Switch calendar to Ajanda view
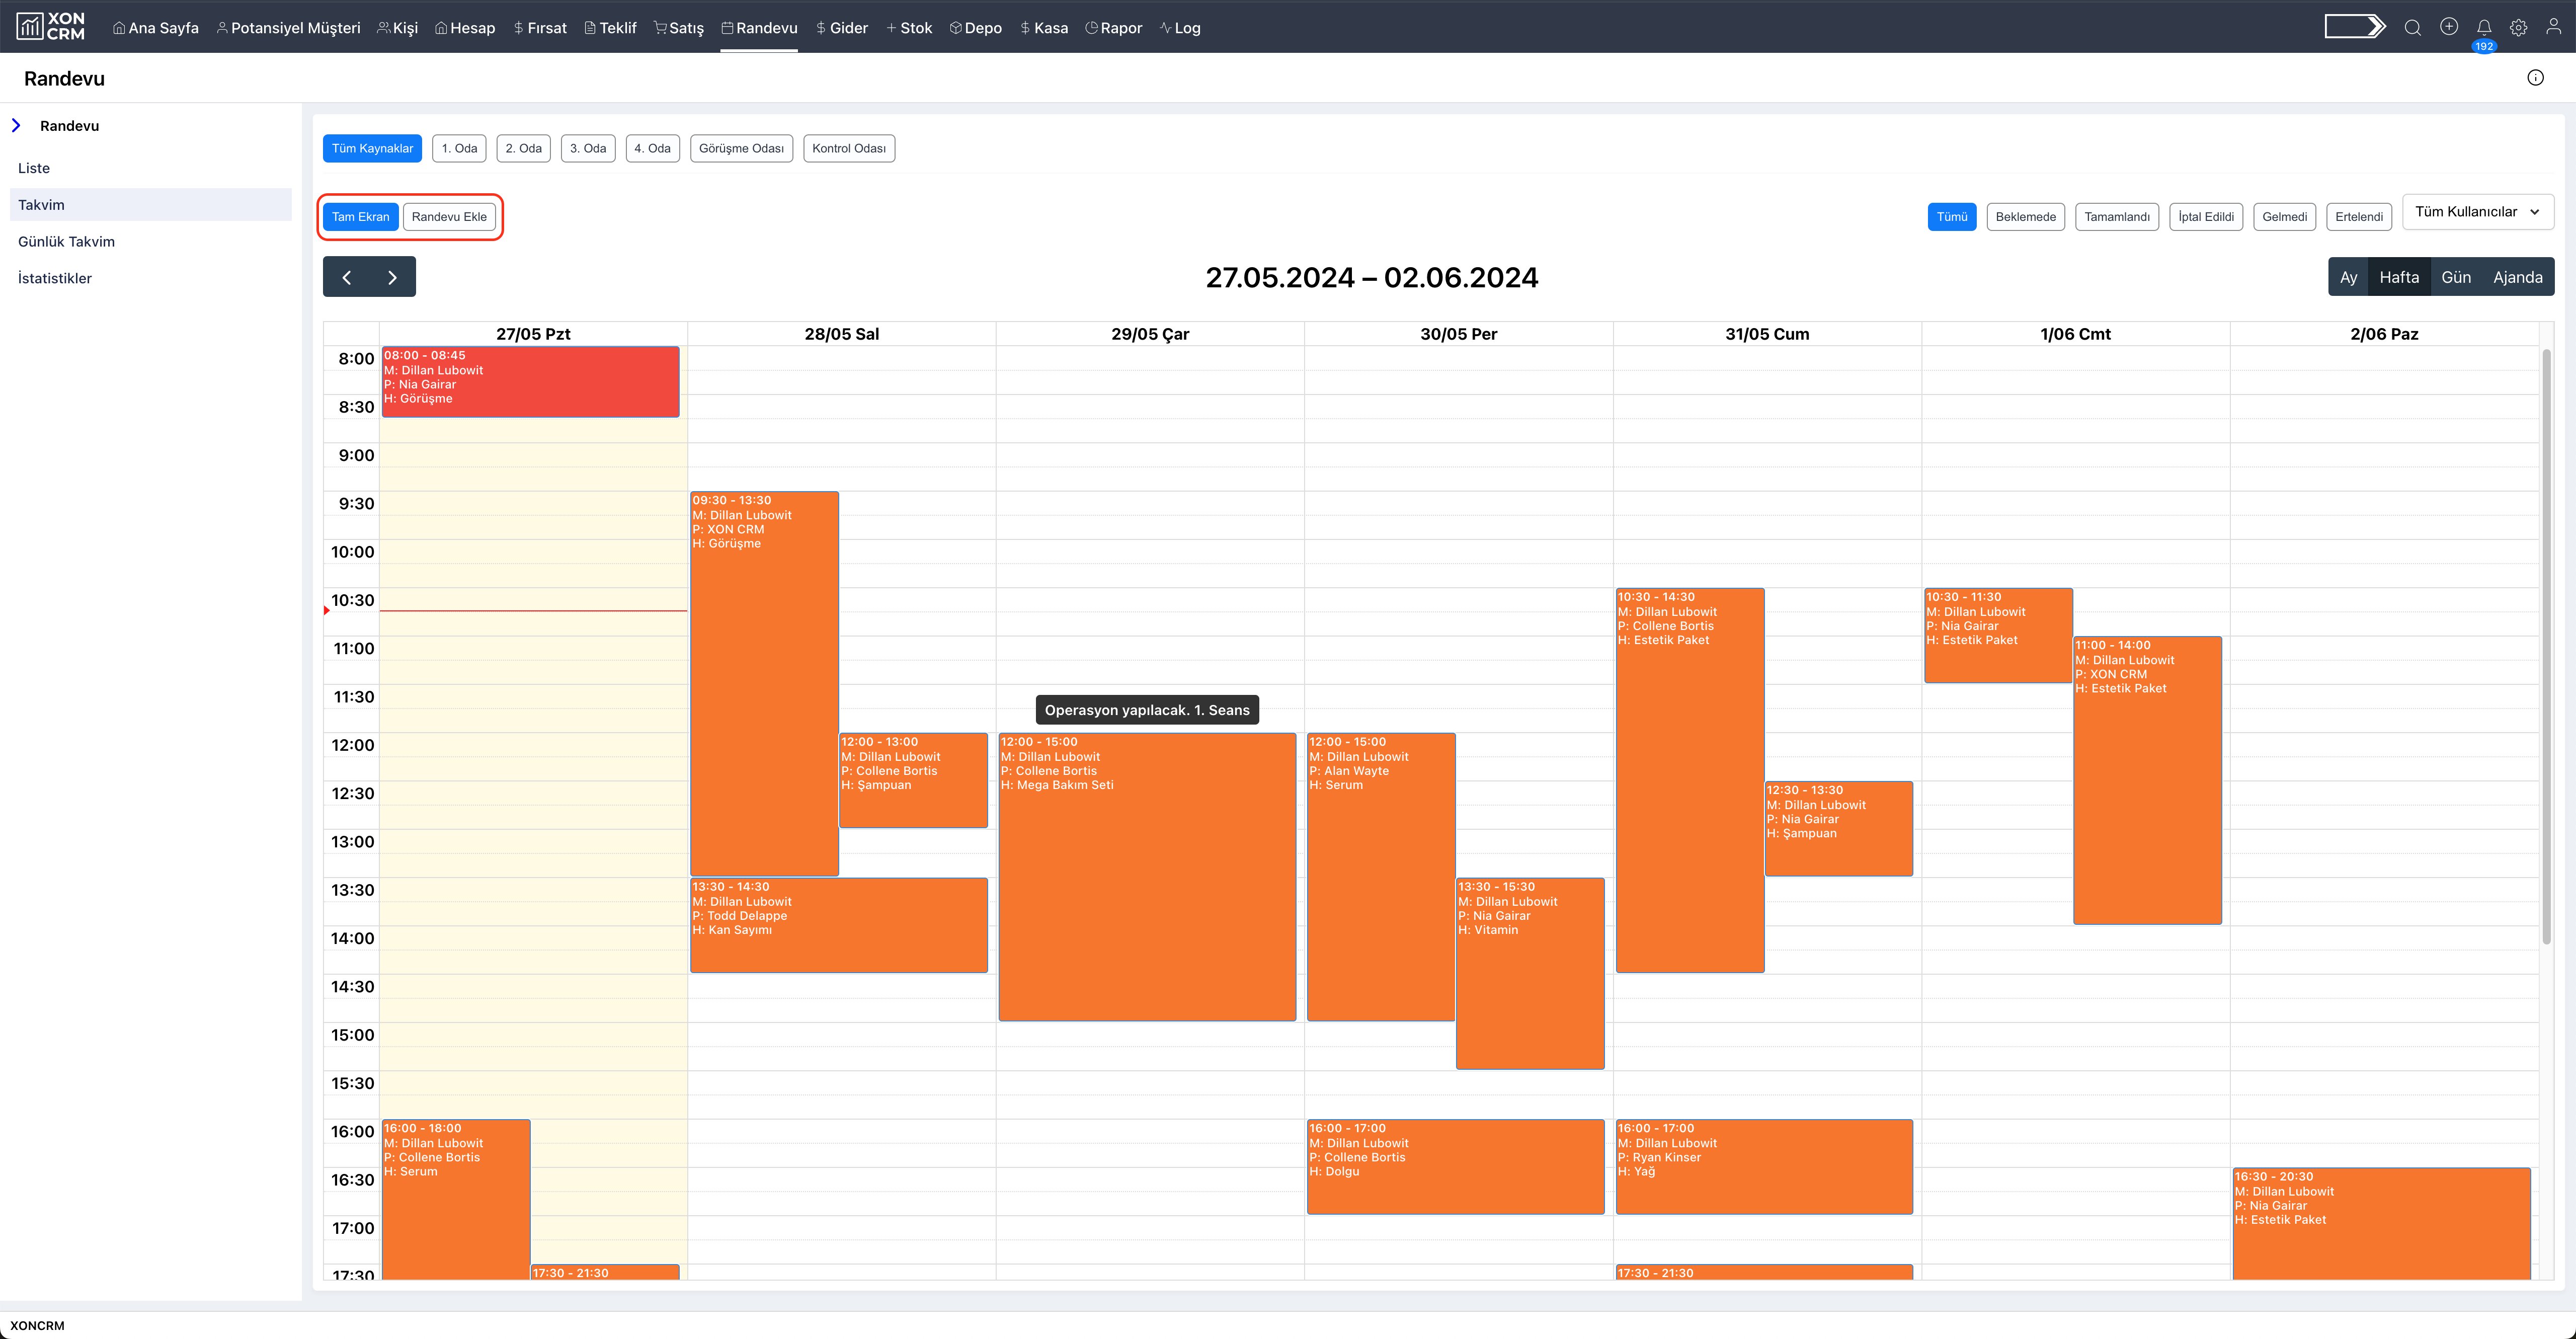This screenshot has width=2576, height=1339. click(2517, 277)
